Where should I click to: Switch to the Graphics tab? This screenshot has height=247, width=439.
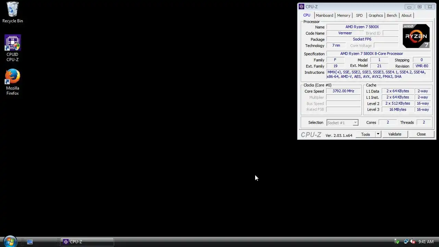[376, 15]
